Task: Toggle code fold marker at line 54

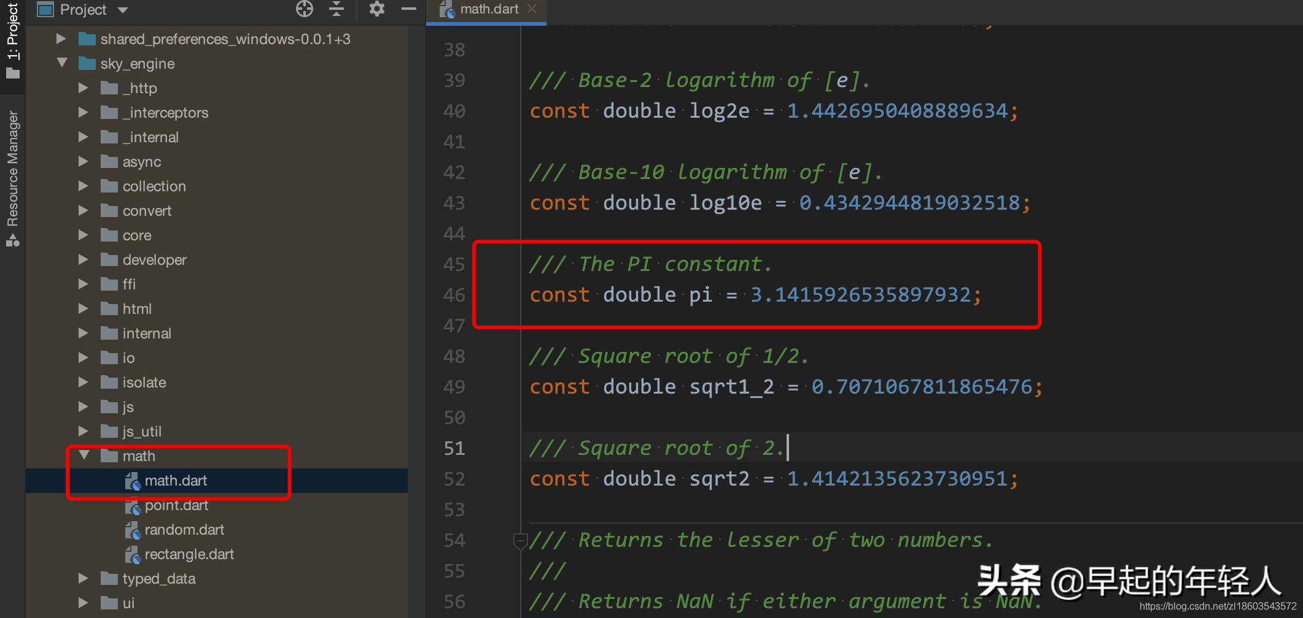Action: (x=519, y=541)
